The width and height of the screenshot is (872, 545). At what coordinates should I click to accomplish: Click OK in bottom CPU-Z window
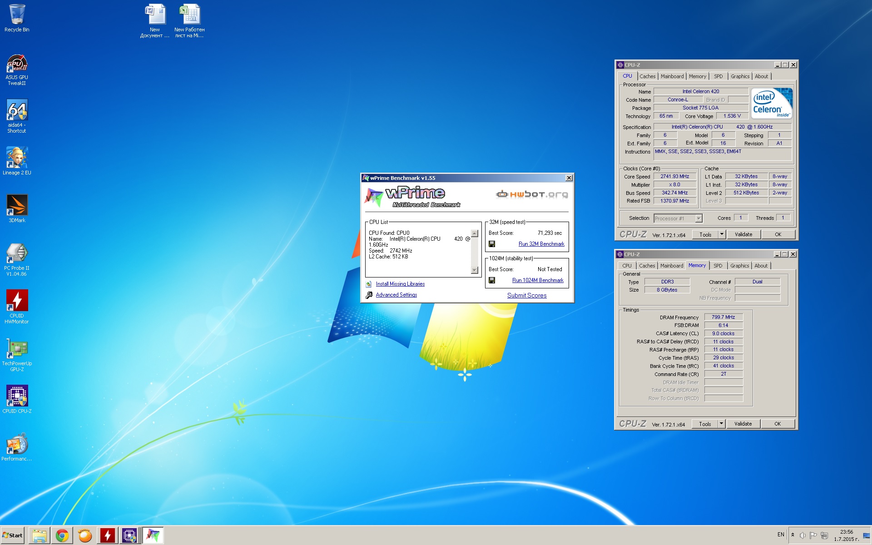(778, 424)
